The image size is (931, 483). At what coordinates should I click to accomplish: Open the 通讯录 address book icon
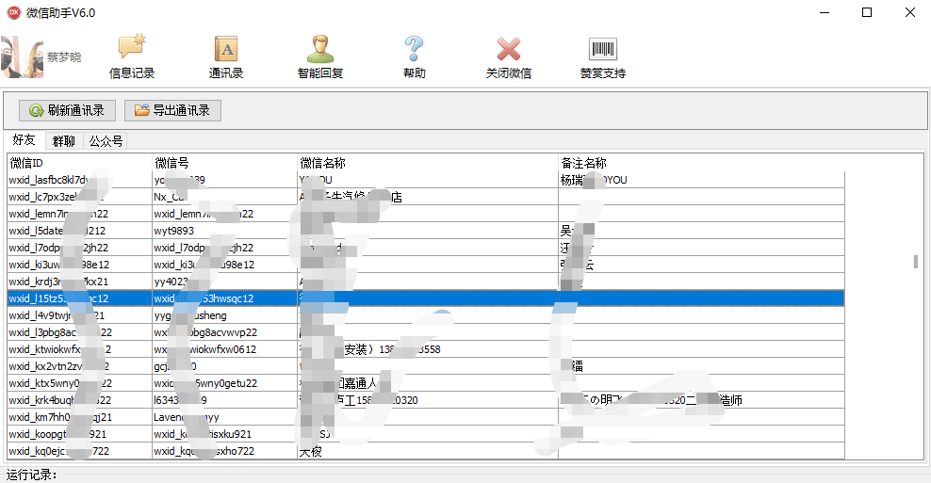coord(226,49)
